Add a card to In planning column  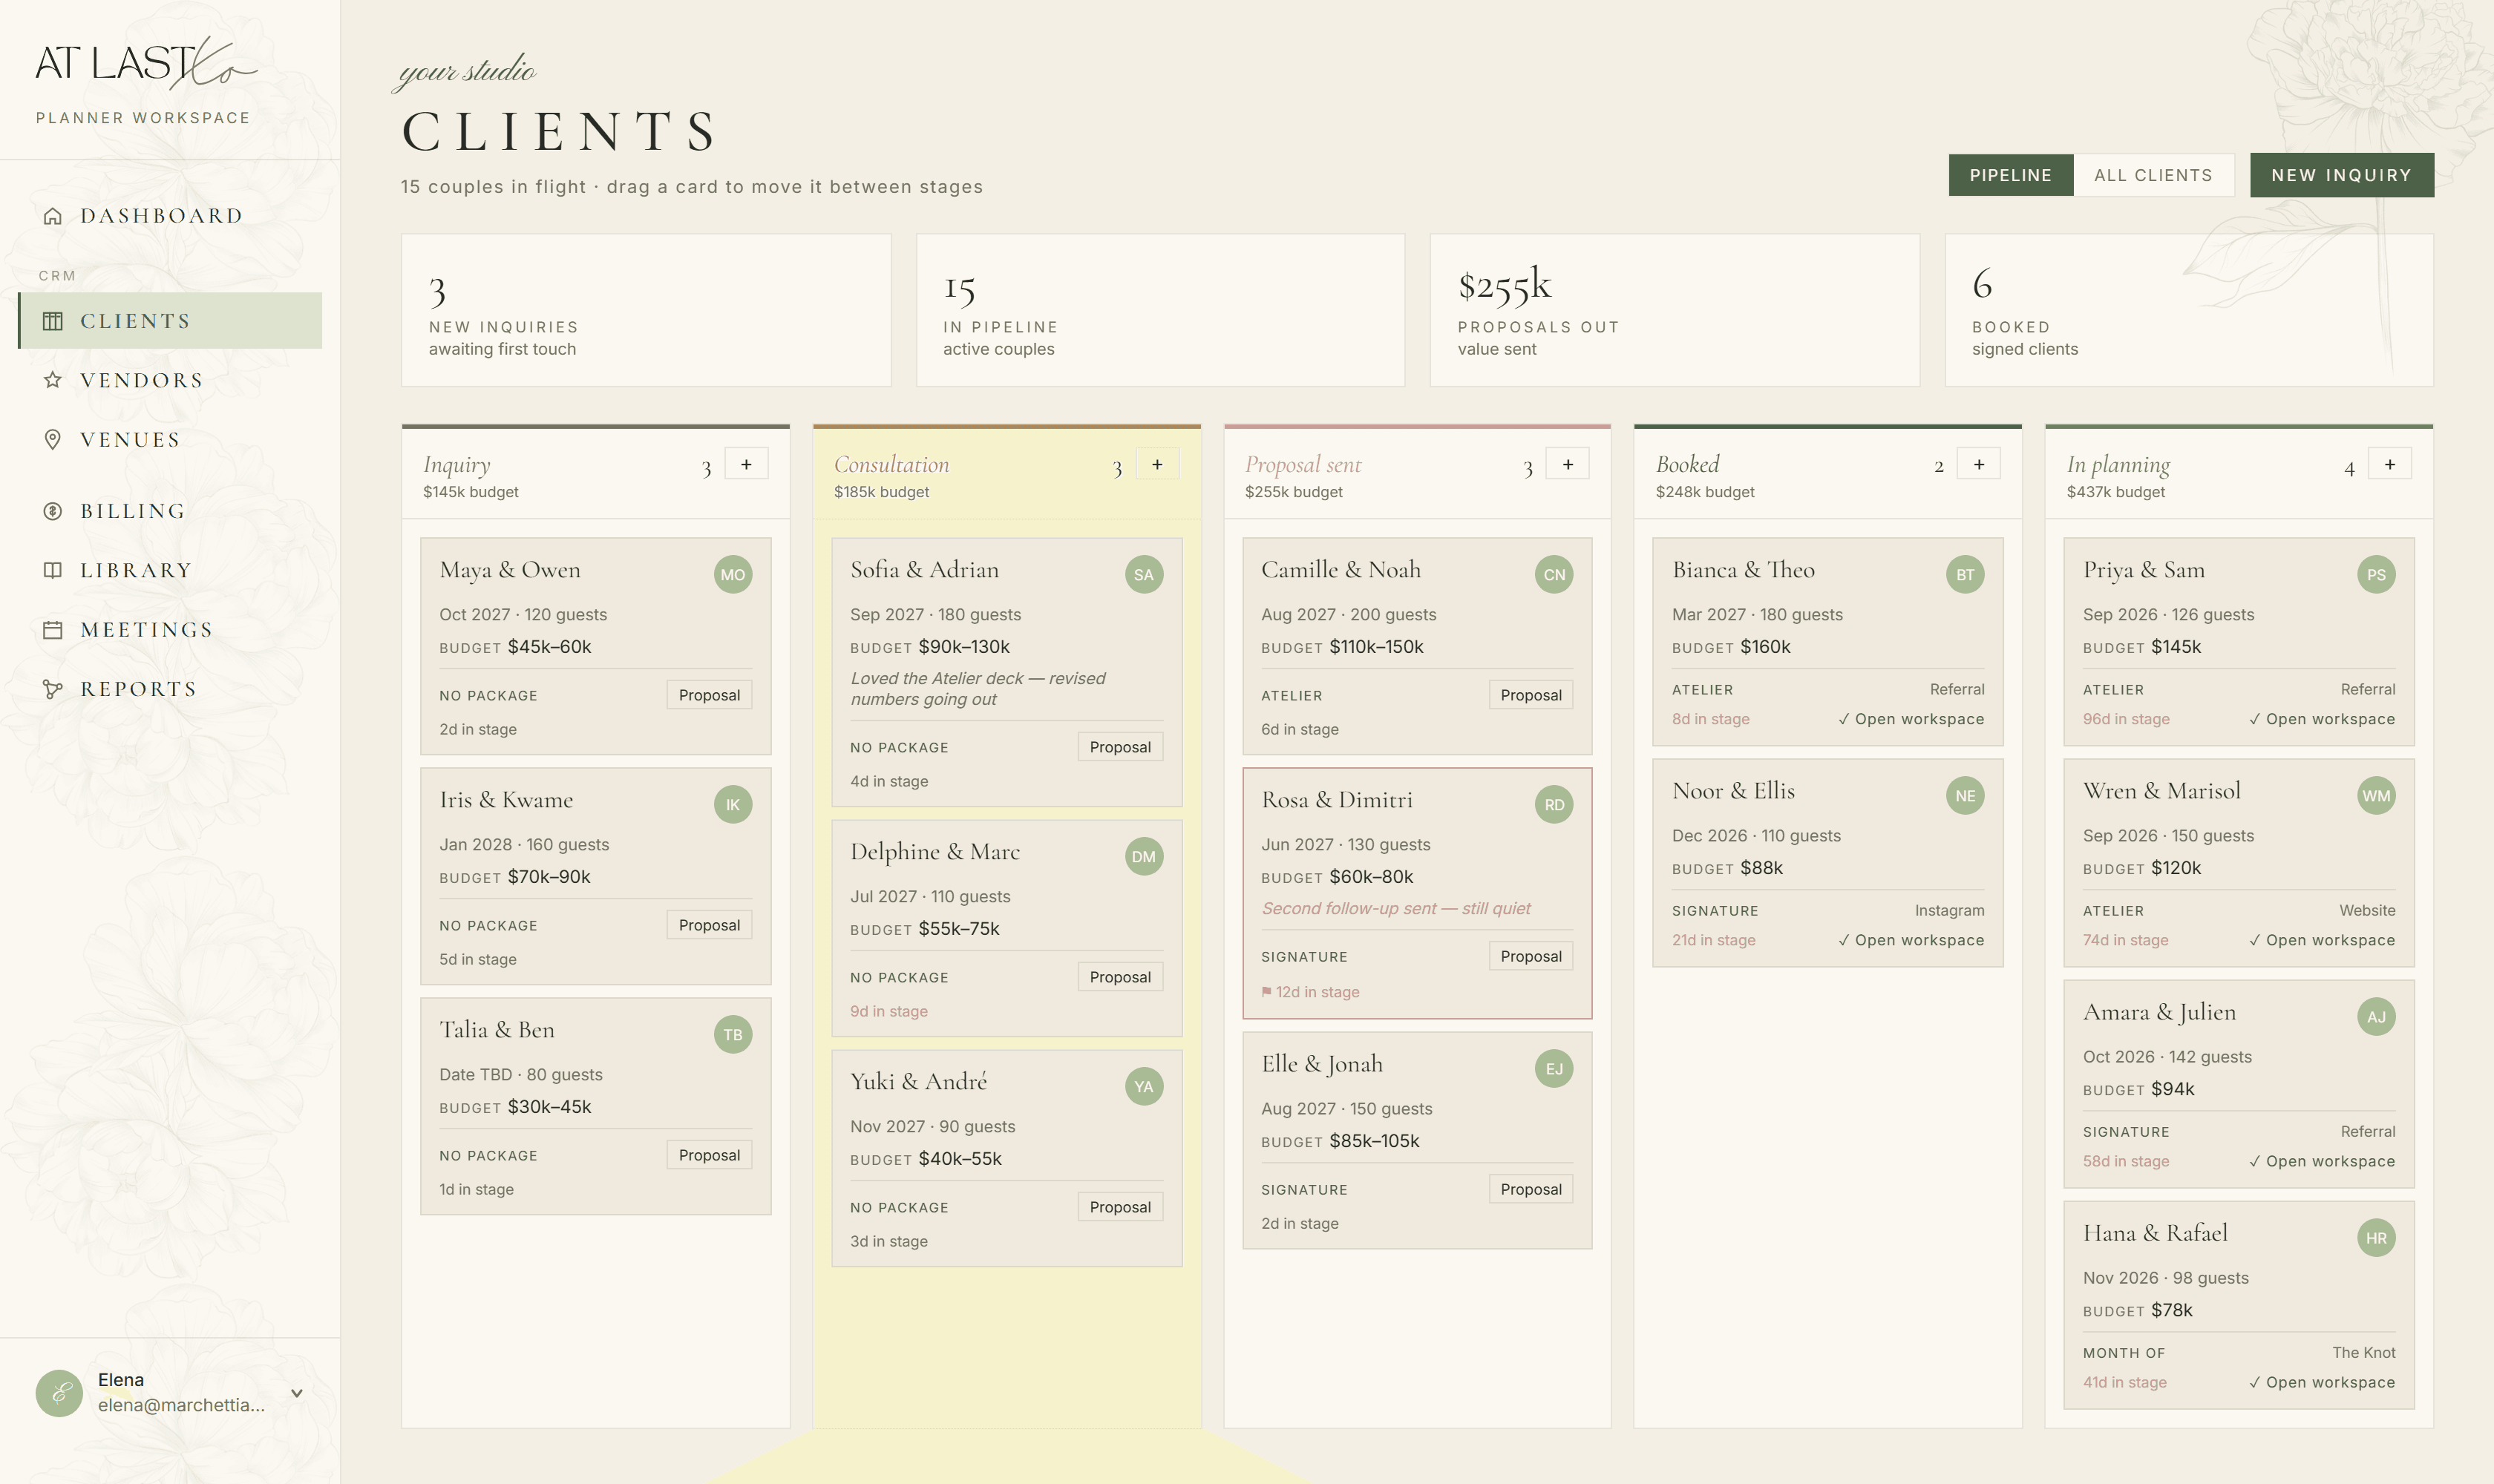point(2390,464)
